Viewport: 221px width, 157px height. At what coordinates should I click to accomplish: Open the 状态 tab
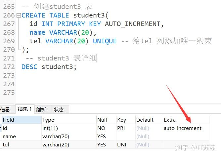coord(60,109)
